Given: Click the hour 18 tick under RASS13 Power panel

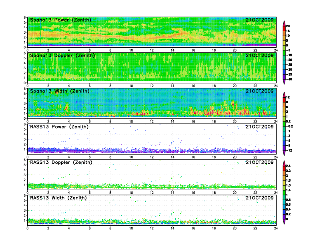Looking at the screenshot, I should 214,157.
